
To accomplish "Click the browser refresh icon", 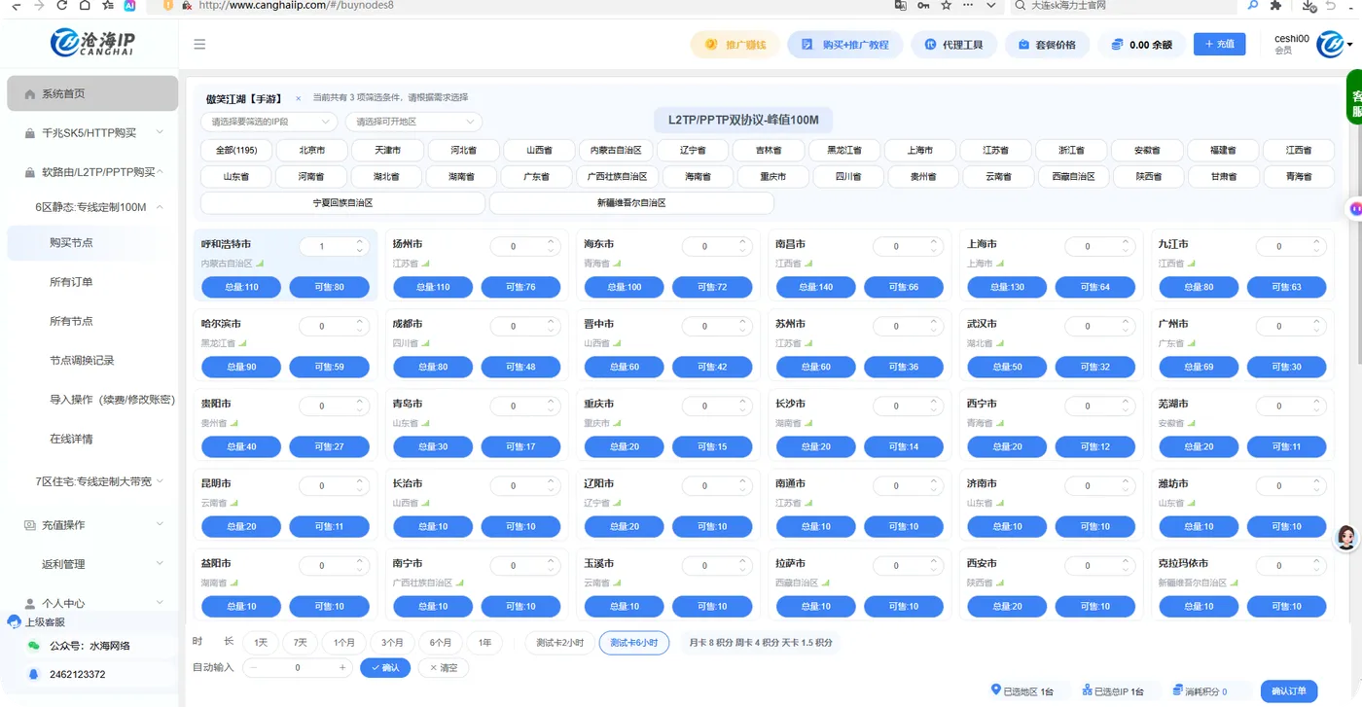I will [x=60, y=5].
